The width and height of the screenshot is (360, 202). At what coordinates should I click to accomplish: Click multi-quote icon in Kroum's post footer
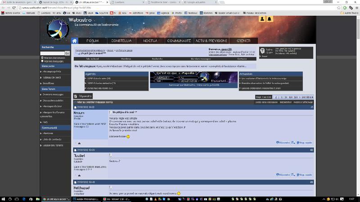[x=293, y=142]
